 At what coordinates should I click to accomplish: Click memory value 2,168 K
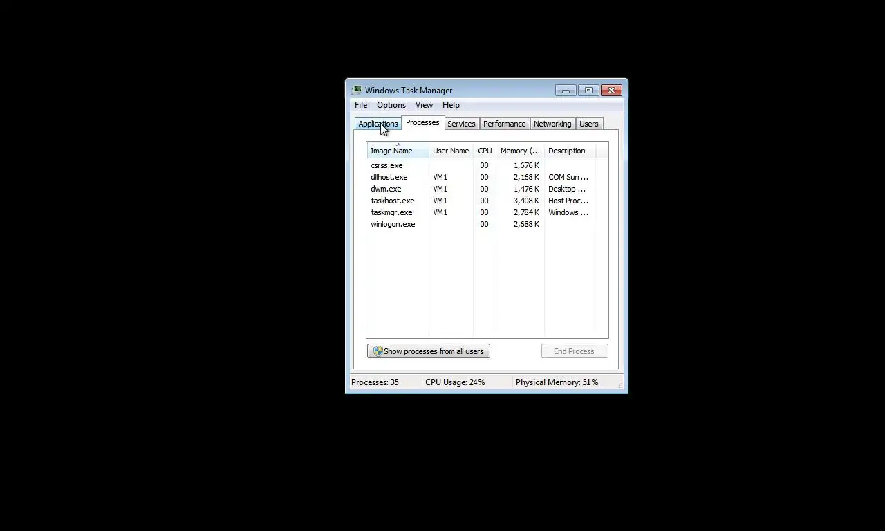526,177
